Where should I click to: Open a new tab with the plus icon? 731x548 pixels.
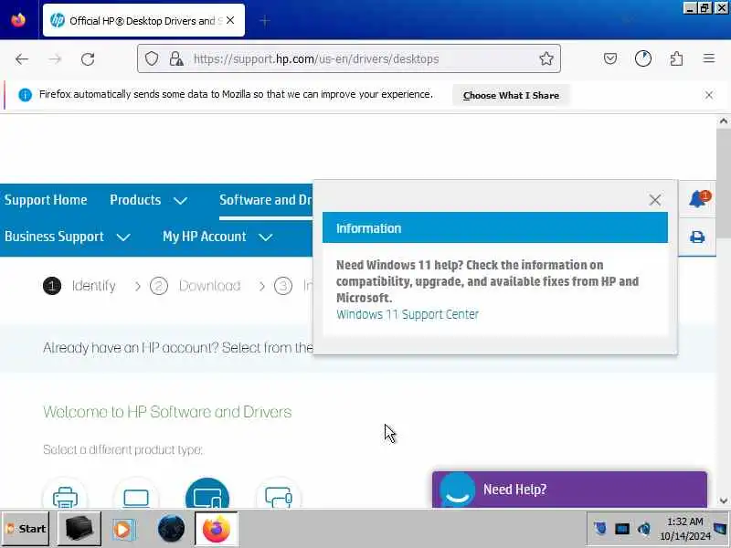click(264, 21)
